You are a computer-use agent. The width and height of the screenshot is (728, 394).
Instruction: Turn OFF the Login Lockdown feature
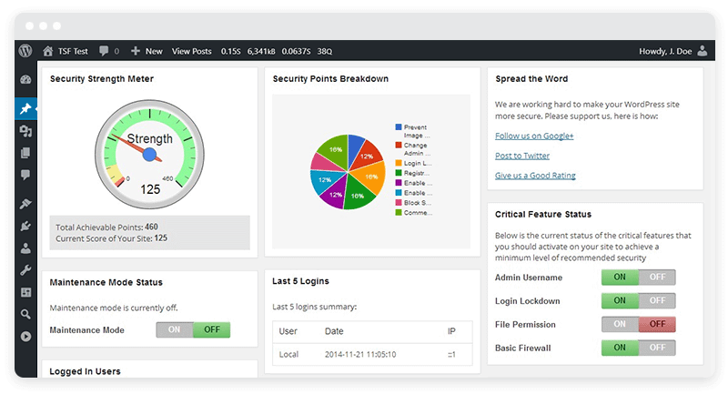click(x=657, y=300)
